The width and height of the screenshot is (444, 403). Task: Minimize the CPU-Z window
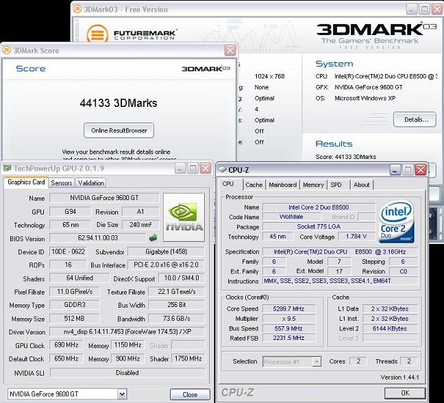point(395,170)
